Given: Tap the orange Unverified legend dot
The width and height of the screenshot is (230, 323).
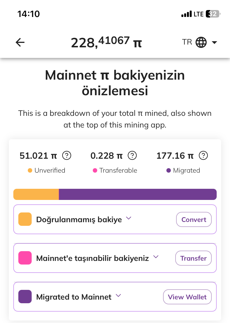Looking at the screenshot, I should [30, 170].
